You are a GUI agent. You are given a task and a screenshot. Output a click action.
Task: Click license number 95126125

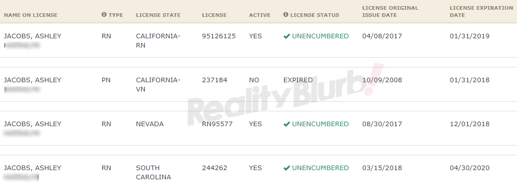pos(219,36)
